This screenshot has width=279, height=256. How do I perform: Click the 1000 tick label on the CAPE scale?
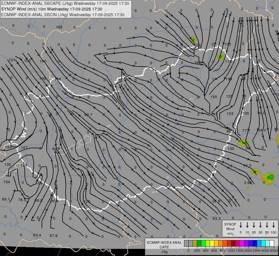coord(231,251)
